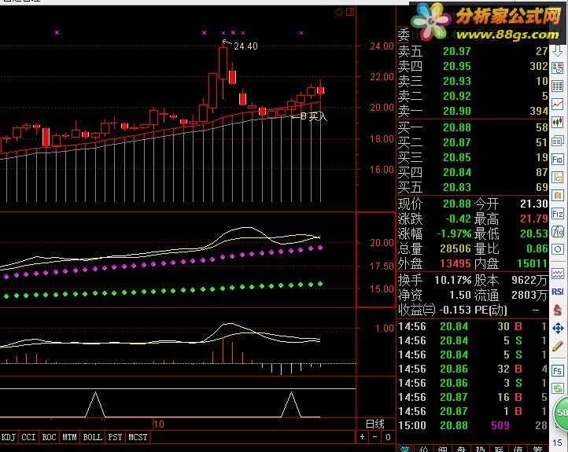Click the 24.40 high price label
Image resolution: width=568 pixels, height=452 pixels.
pyautogui.click(x=245, y=46)
